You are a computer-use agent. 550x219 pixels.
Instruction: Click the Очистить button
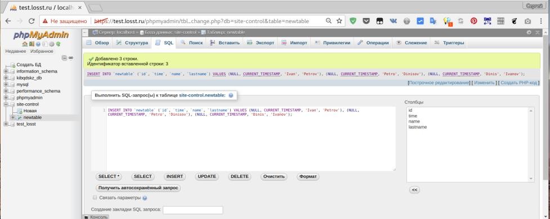[x=274, y=177]
